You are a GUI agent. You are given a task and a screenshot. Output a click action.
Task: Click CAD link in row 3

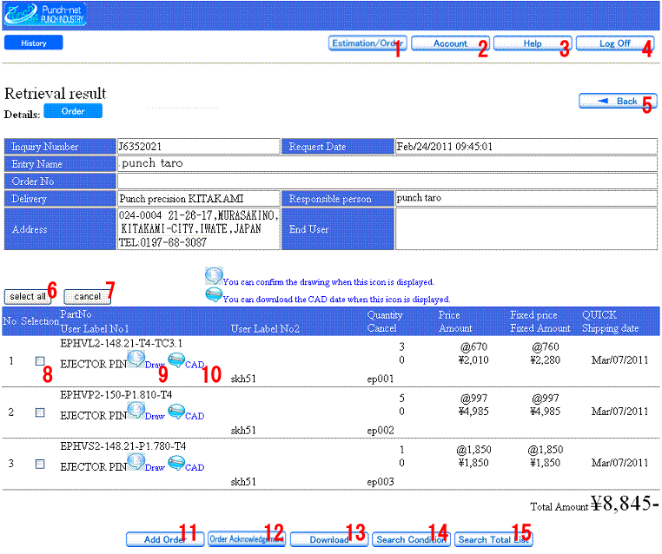tap(195, 467)
